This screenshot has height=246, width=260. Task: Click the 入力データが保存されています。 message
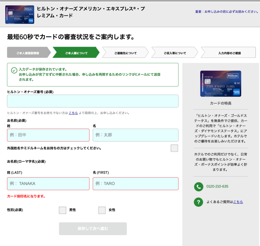tap(43, 69)
